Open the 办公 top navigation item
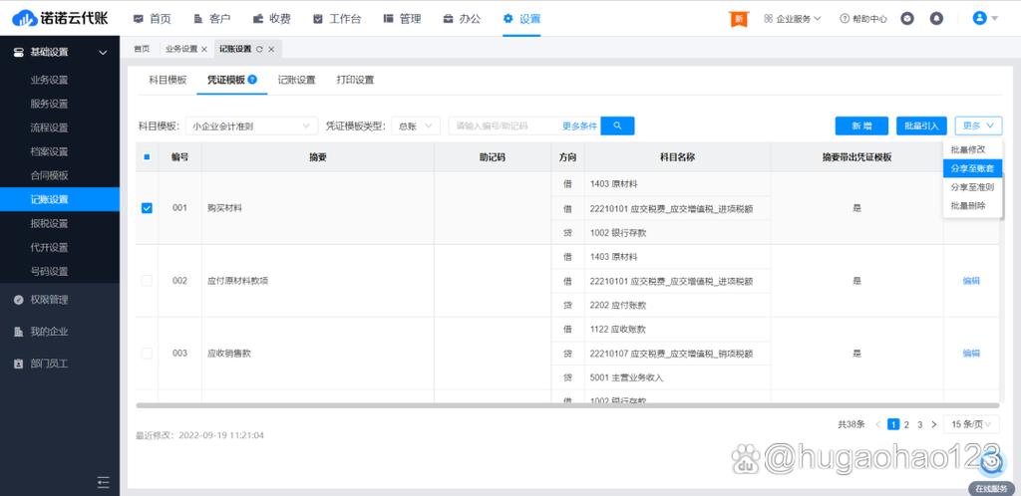This screenshot has width=1021, height=496. (463, 19)
